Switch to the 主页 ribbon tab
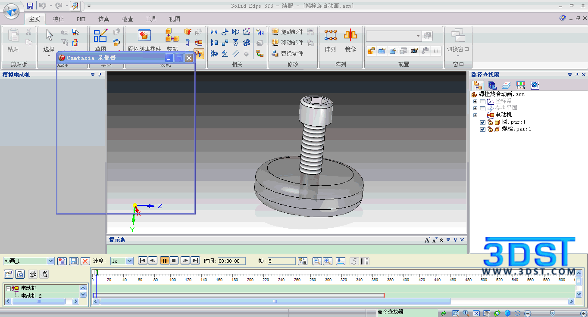Screen dimensions: 588x317 (34, 19)
